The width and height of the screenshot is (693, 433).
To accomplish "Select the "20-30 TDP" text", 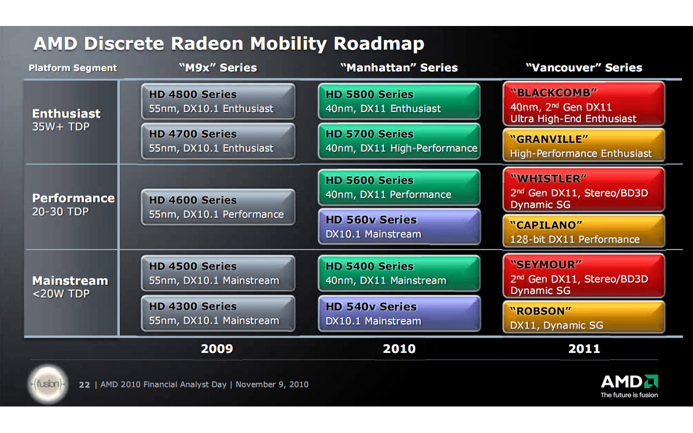I will (x=60, y=212).
